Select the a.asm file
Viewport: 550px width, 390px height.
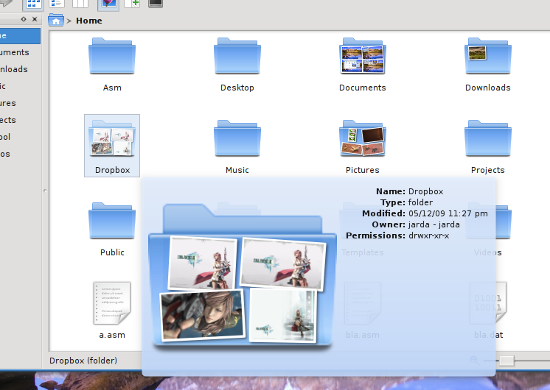112,303
